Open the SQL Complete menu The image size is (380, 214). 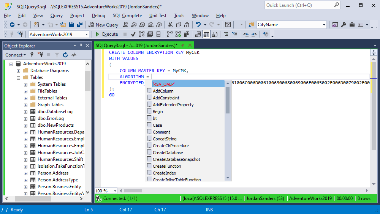pyautogui.click(x=127, y=16)
